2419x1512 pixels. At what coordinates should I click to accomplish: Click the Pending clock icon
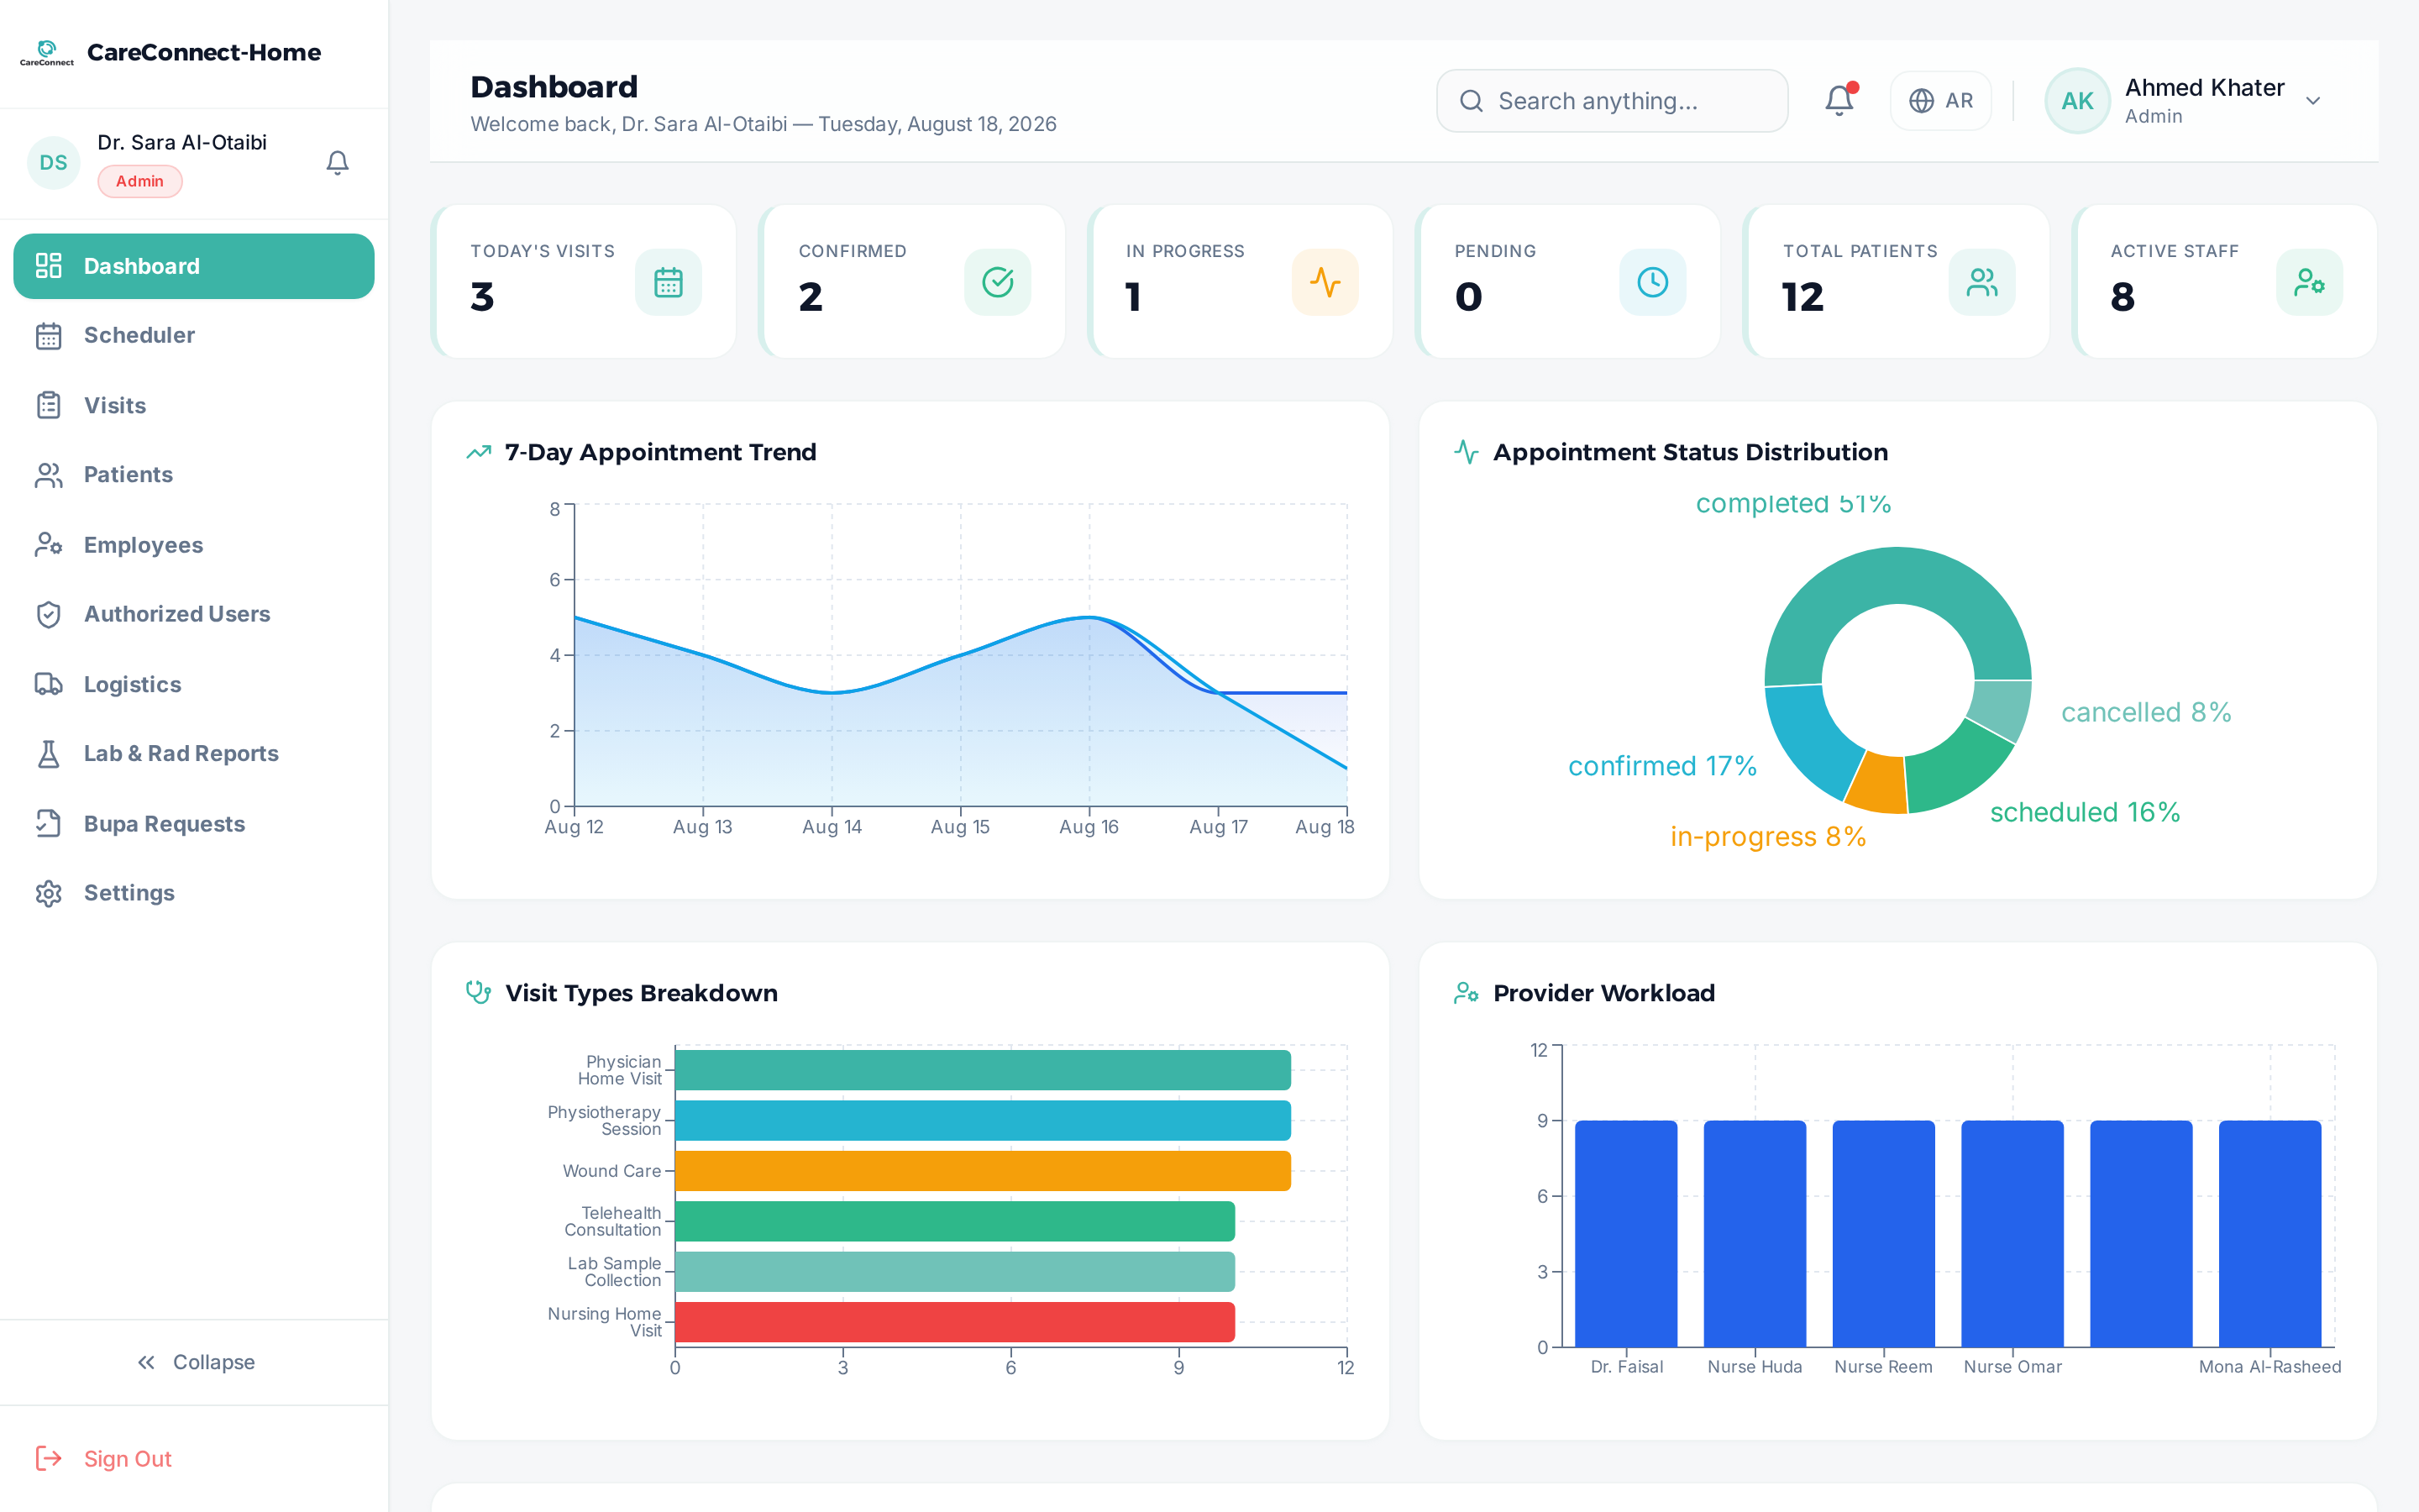coord(1652,282)
